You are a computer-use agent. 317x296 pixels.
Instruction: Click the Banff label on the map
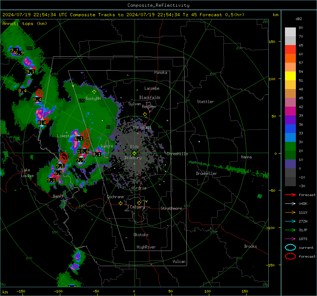click(58, 196)
